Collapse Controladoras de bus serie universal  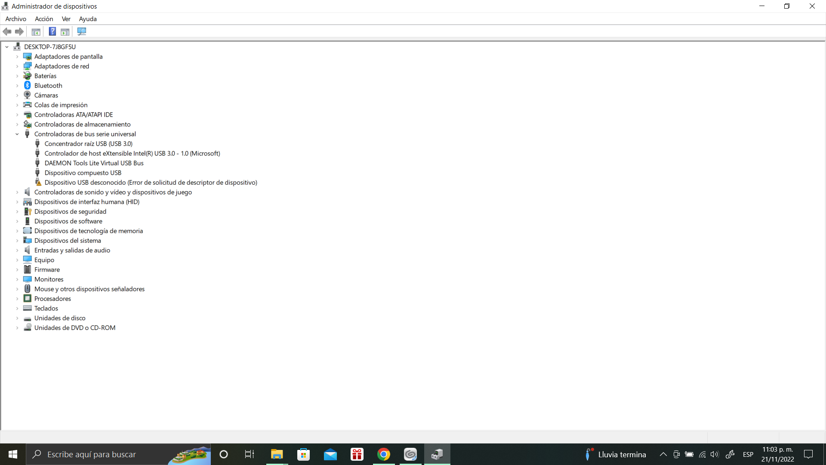pyautogui.click(x=17, y=134)
